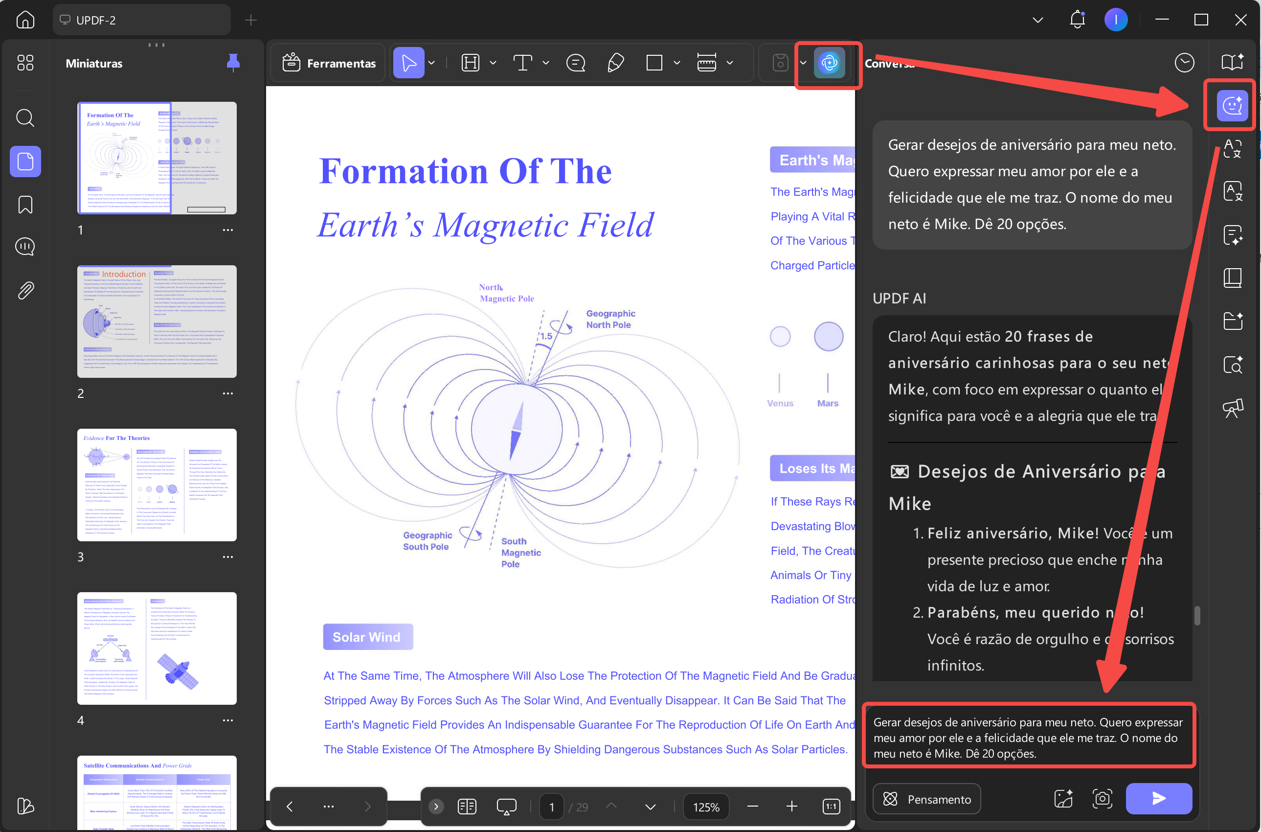
Task: Click the screenshot capture icon in chat
Action: 1102,798
